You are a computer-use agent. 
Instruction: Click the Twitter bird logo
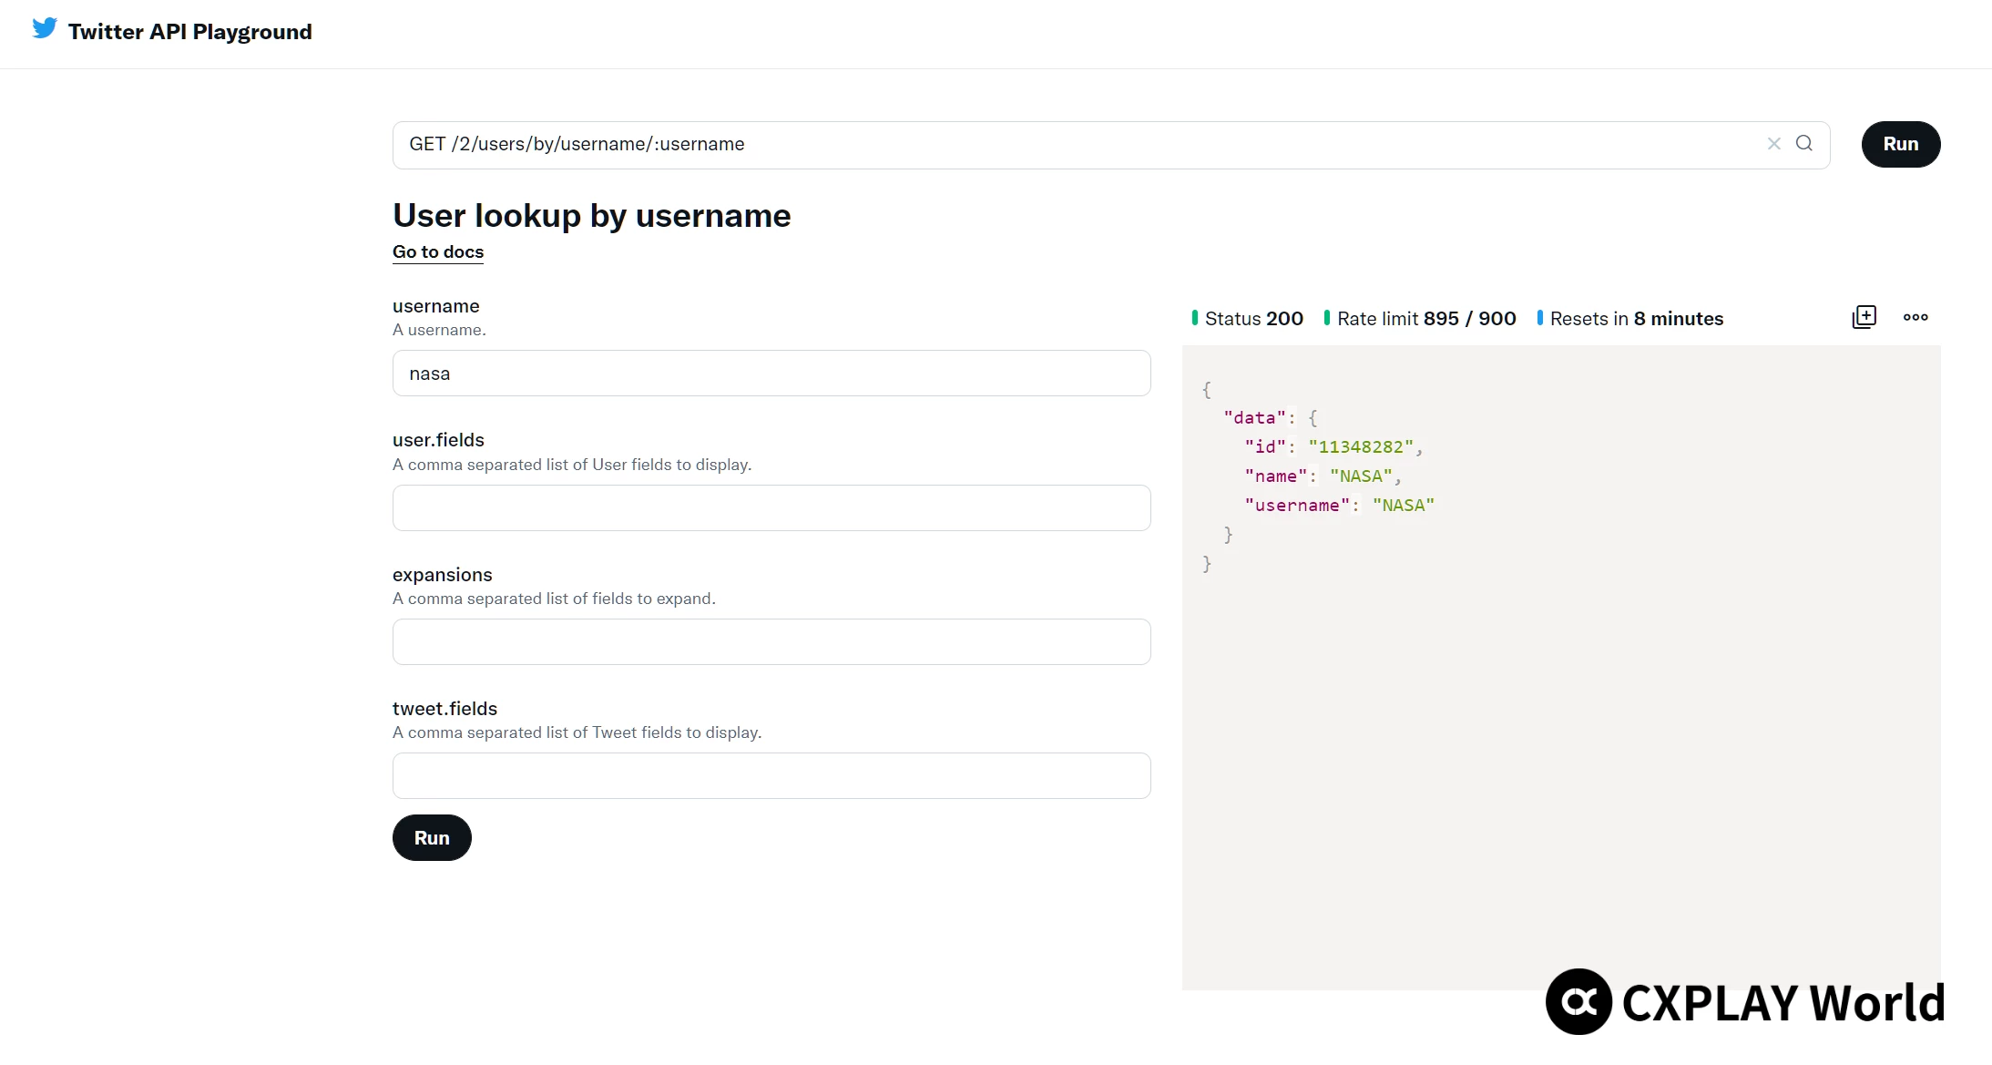coord(44,28)
